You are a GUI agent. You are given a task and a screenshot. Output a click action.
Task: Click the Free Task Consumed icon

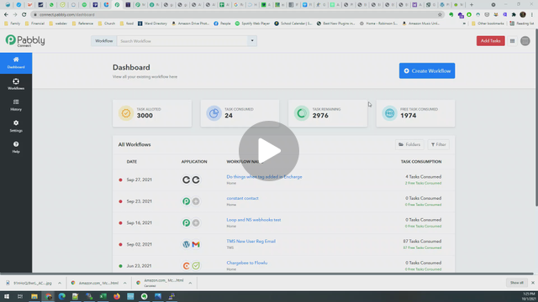pyautogui.click(x=389, y=113)
